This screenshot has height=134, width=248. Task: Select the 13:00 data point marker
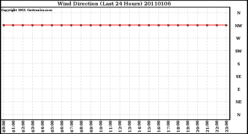129,25
